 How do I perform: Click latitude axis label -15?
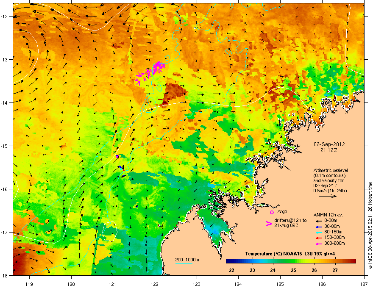pyautogui.click(x=5, y=146)
